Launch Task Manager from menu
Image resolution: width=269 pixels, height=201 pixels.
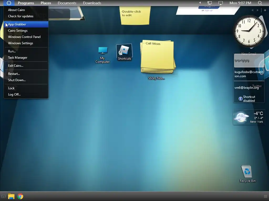26,58
